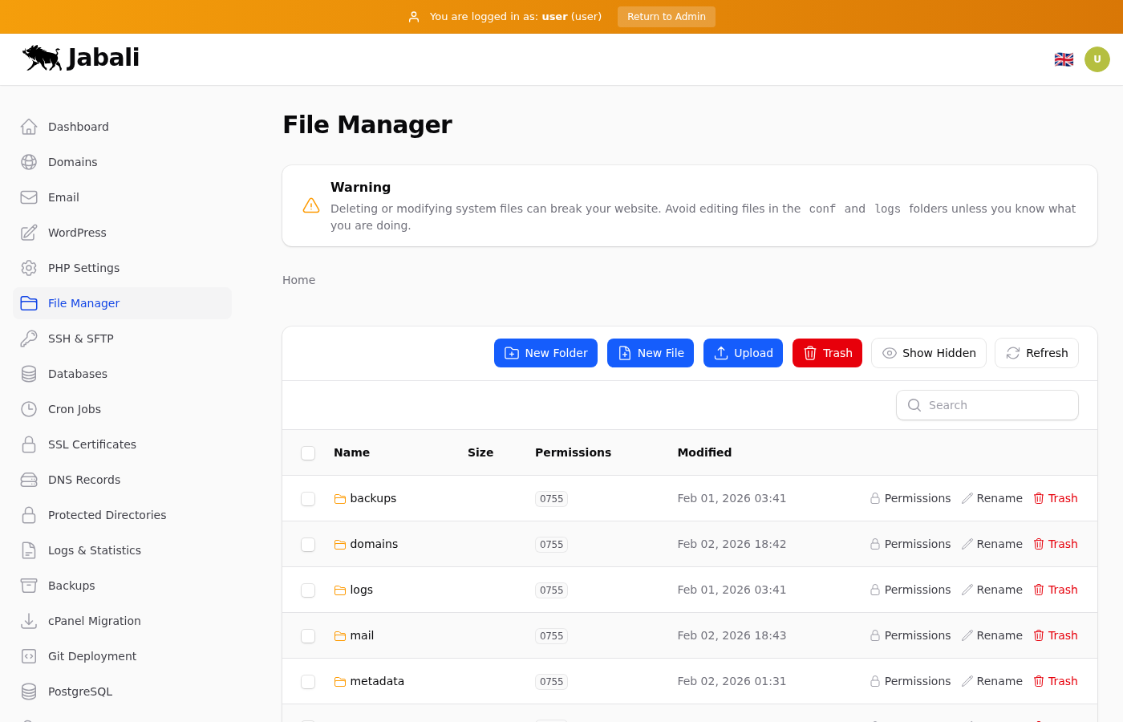Click the blue Upload button
This screenshot has width=1123, height=722.
click(x=743, y=353)
